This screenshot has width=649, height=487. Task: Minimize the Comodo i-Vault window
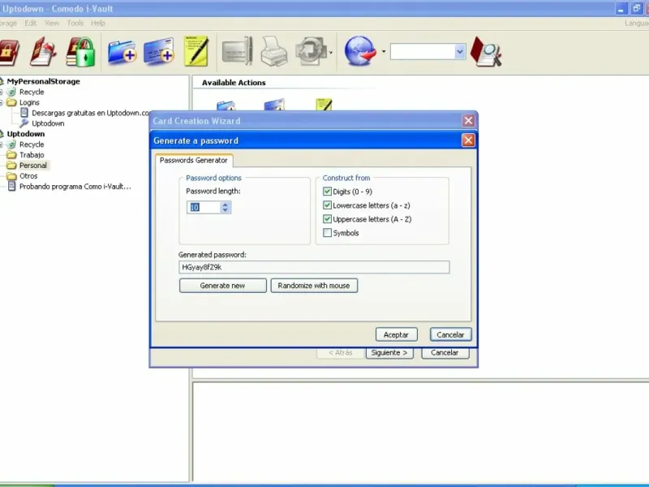[x=621, y=9]
